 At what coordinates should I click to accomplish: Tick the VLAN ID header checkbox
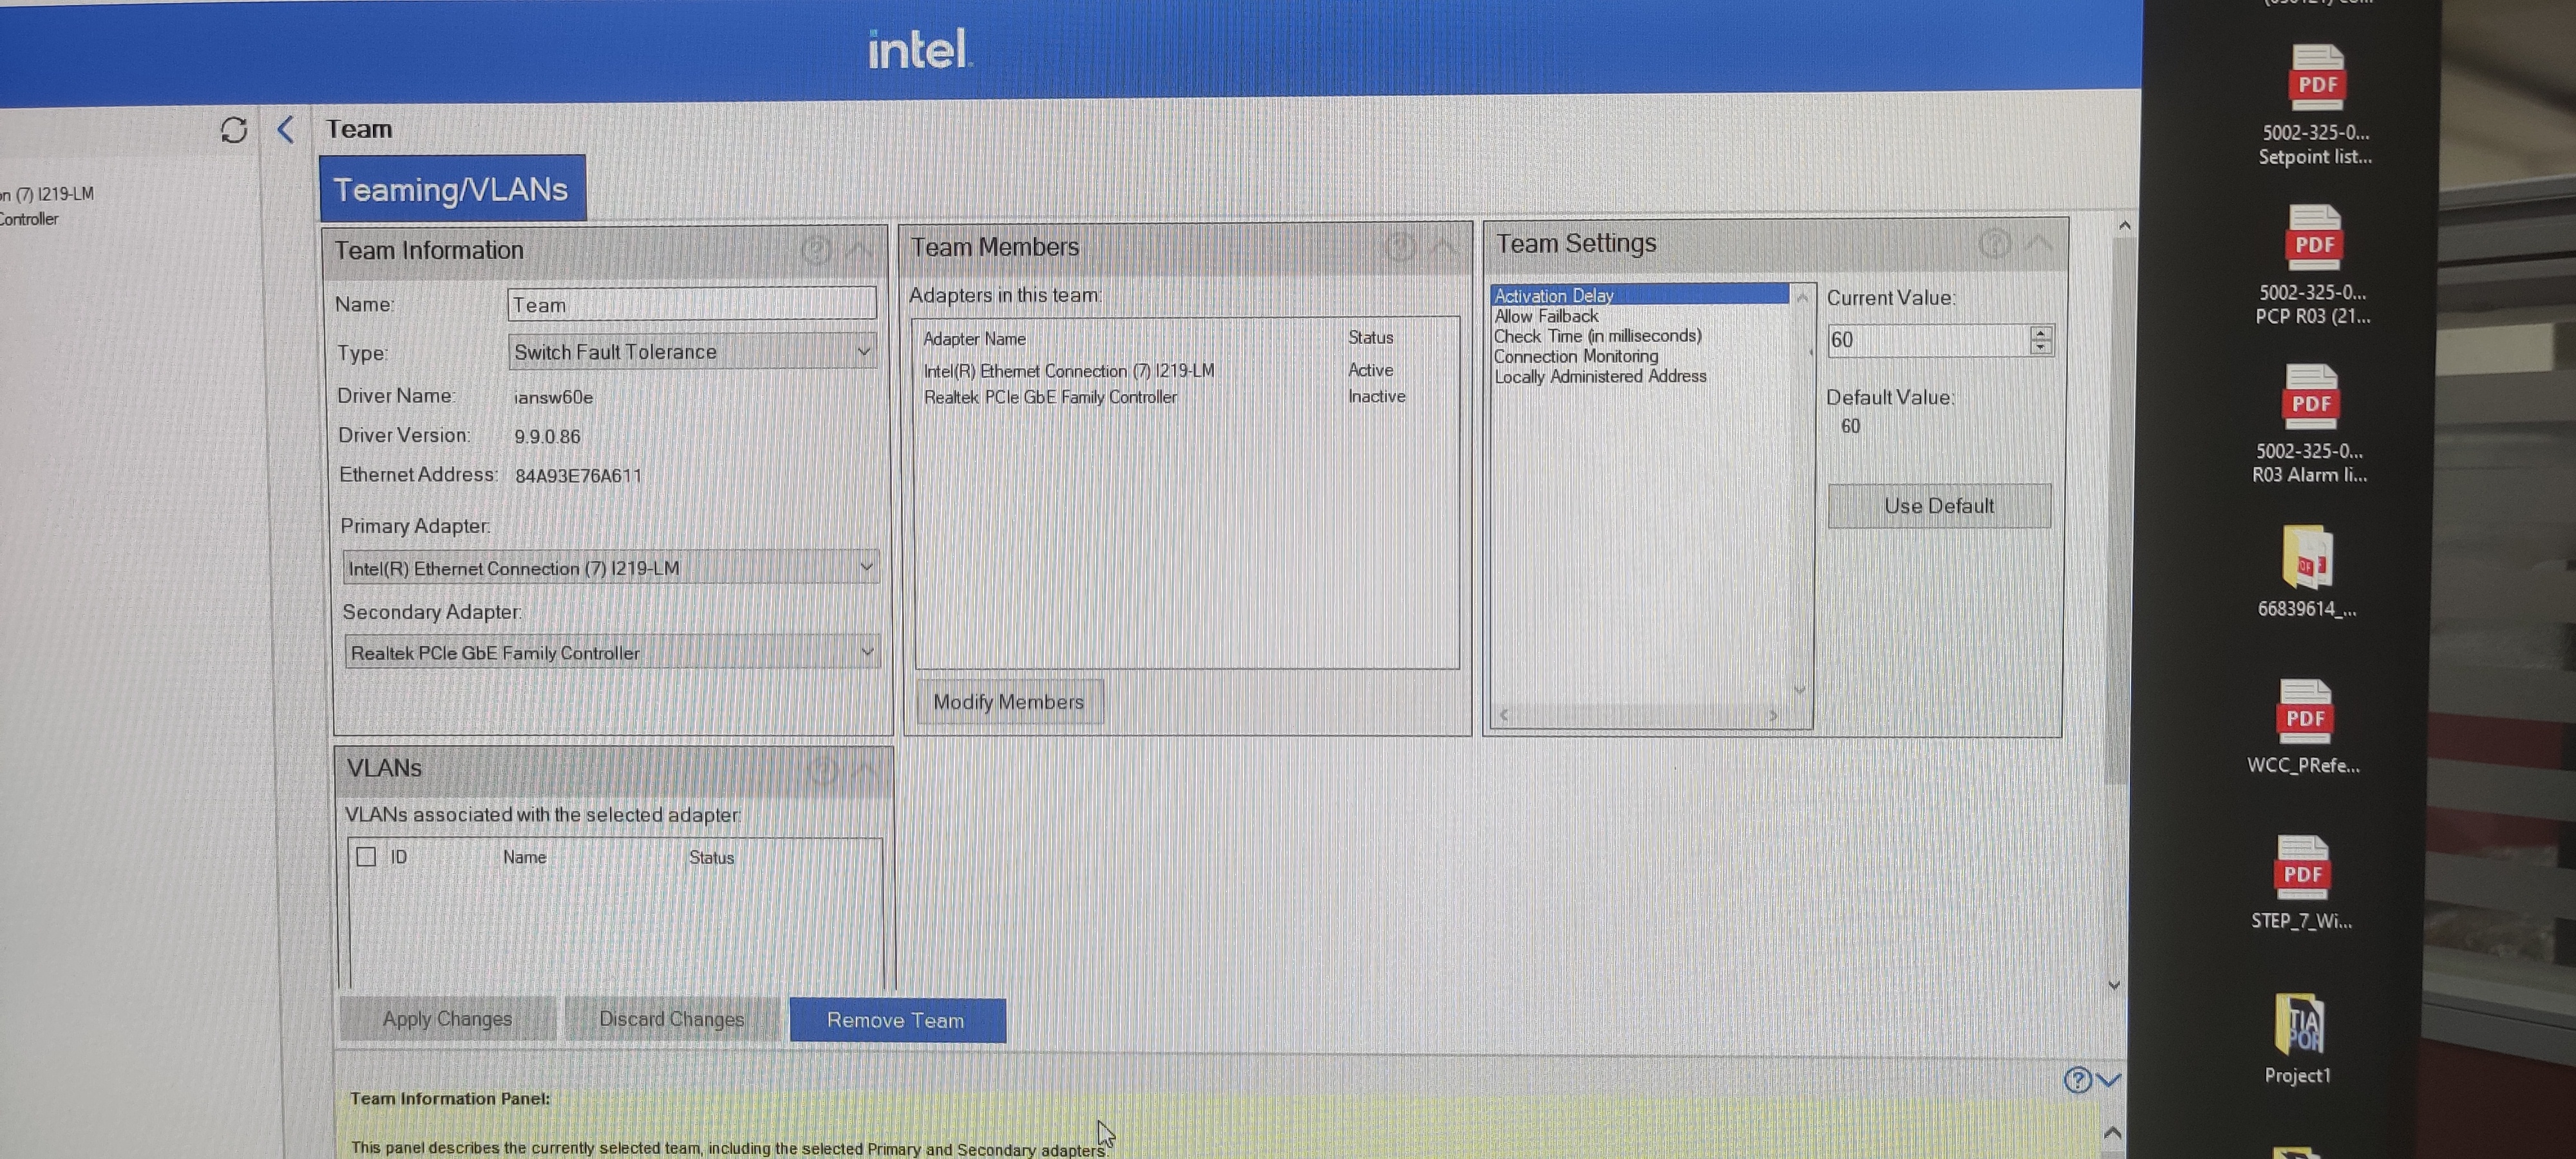pyautogui.click(x=366, y=857)
